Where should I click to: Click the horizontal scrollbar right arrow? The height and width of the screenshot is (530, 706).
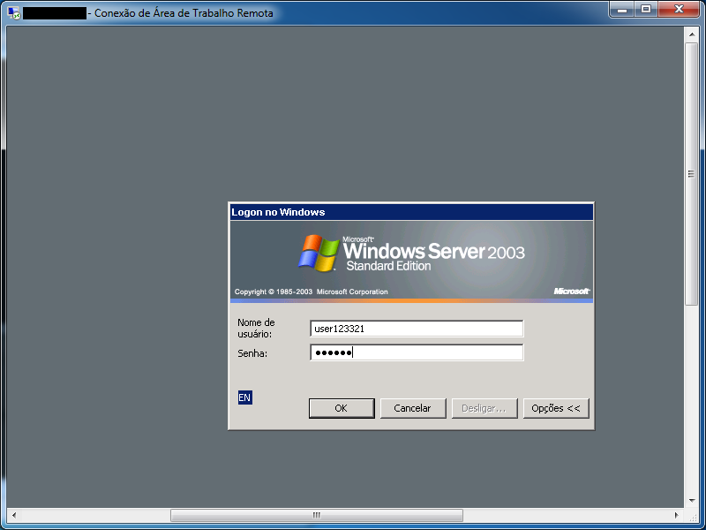pyautogui.click(x=676, y=515)
